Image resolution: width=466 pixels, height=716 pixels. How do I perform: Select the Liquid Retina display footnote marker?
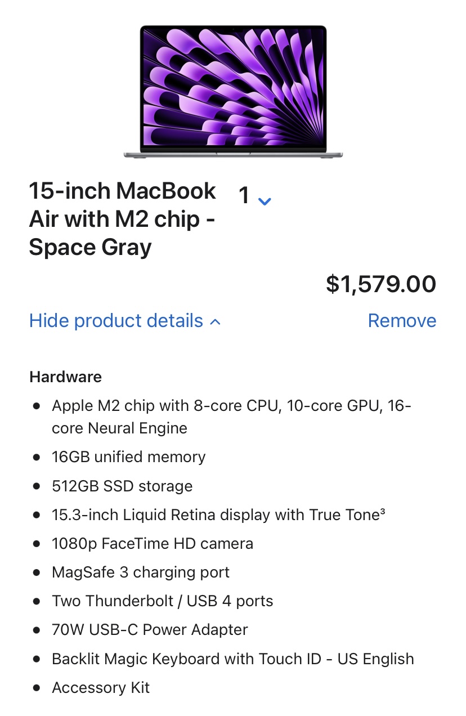tap(382, 511)
